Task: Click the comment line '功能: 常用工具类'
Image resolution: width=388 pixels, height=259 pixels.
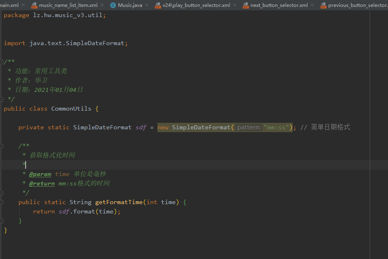Action: 41,71
